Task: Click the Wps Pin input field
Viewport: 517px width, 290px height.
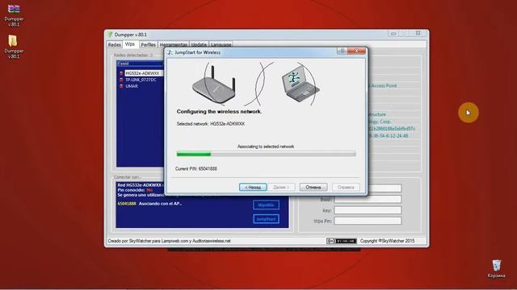Action: (368, 221)
